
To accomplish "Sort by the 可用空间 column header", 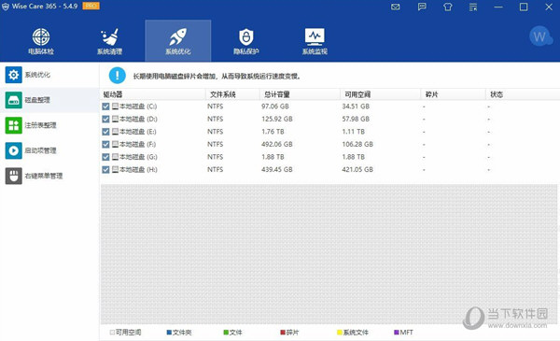I will pos(381,94).
